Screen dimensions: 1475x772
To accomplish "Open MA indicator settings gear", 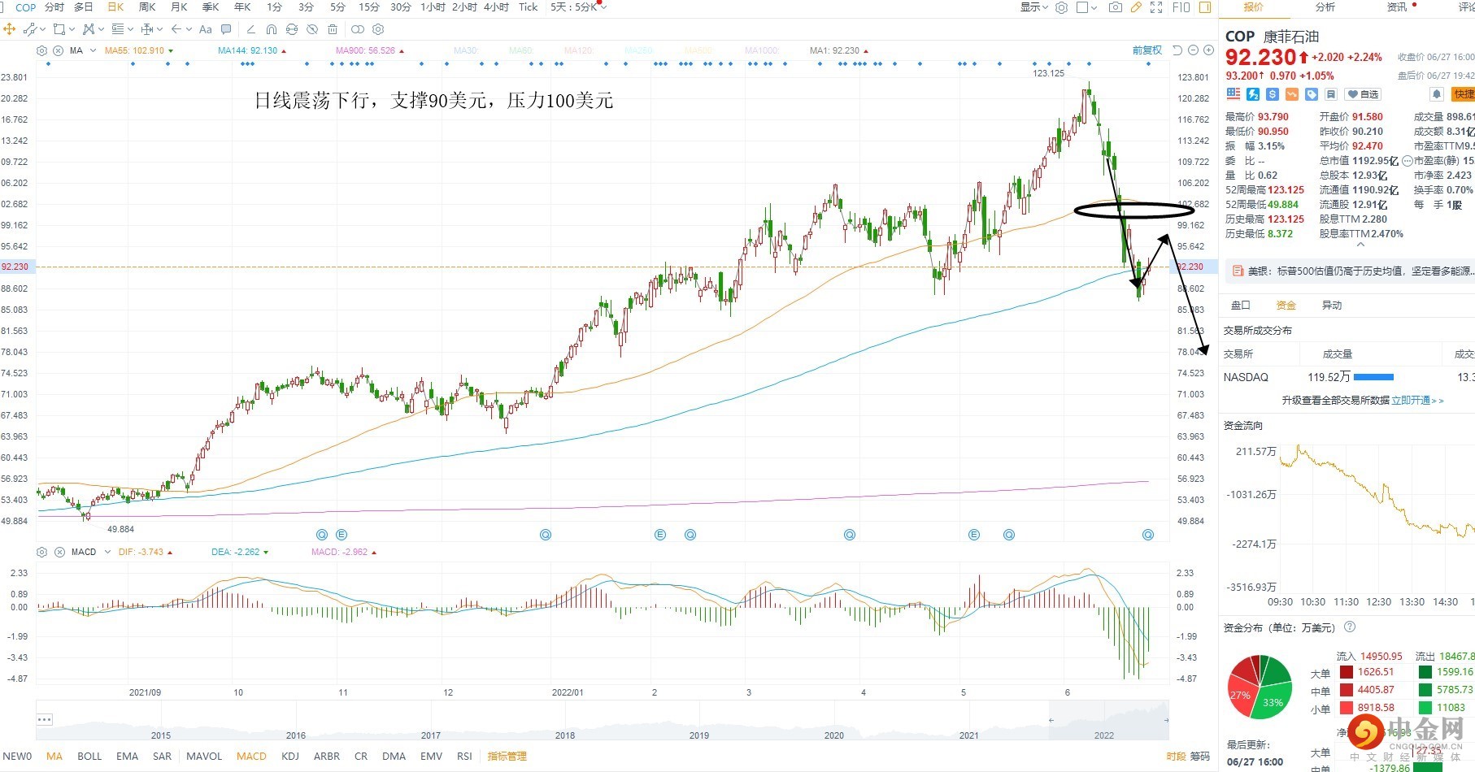I will (42, 50).
